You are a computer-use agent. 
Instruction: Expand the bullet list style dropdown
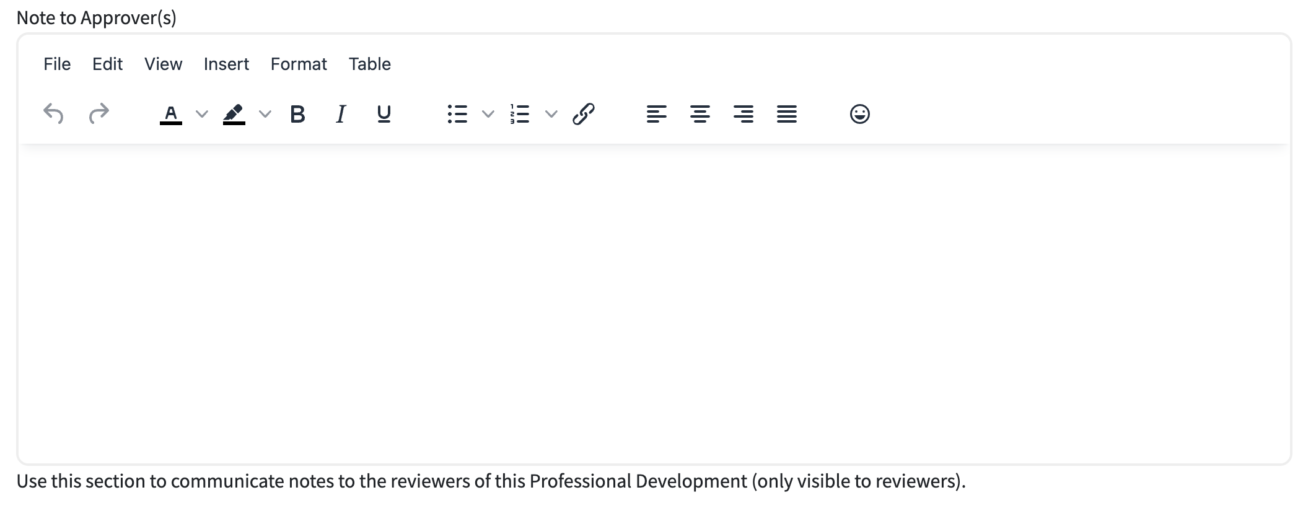pos(488,114)
